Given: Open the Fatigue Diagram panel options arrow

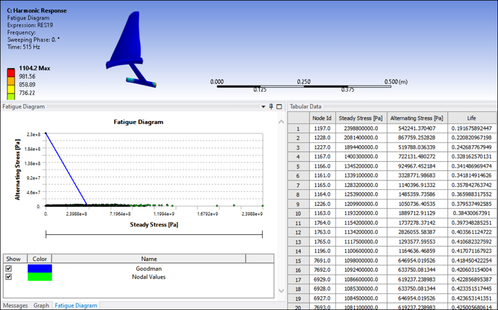Looking at the screenshot, I should point(262,106).
